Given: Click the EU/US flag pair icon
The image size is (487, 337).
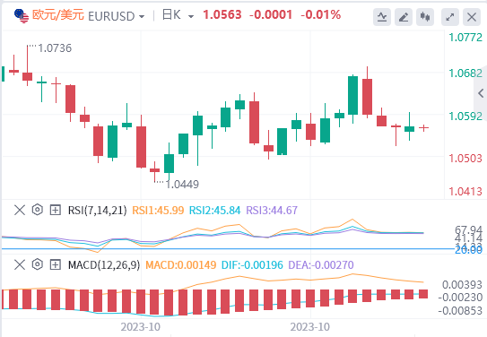Looking at the screenshot, I should 22,16.
